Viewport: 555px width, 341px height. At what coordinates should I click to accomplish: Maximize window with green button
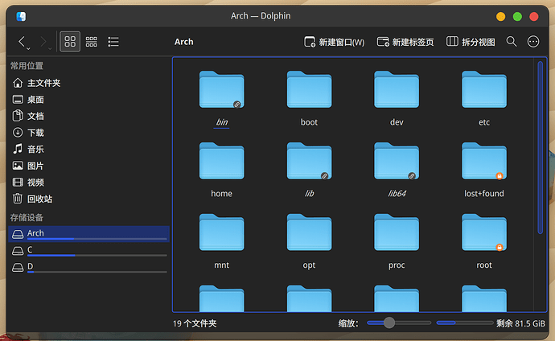pos(517,16)
